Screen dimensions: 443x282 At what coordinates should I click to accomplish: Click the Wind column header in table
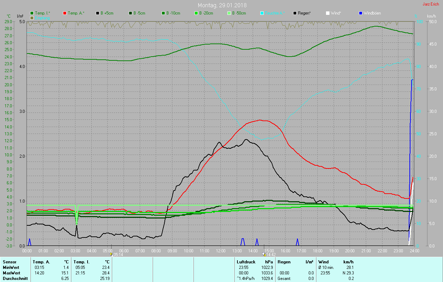(324, 262)
